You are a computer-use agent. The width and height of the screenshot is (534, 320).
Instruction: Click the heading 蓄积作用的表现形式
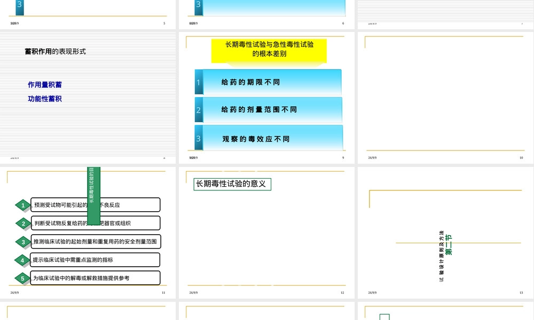click(x=55, y=51)
